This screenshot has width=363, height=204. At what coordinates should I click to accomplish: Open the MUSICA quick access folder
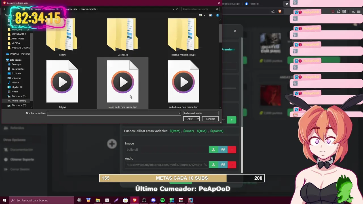tap(16, 43)
